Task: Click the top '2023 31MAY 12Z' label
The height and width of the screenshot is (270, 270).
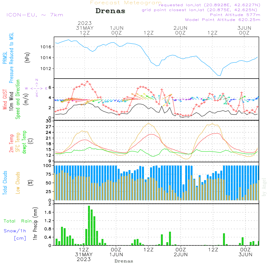Action: click(85, 28)
